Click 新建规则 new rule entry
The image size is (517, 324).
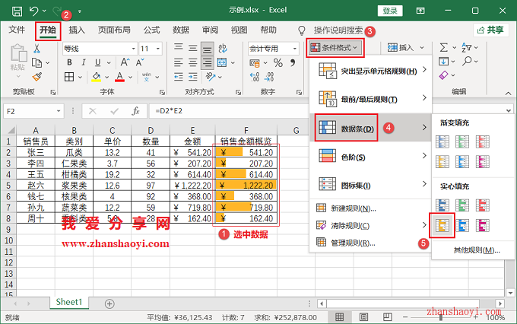point(370,208)
